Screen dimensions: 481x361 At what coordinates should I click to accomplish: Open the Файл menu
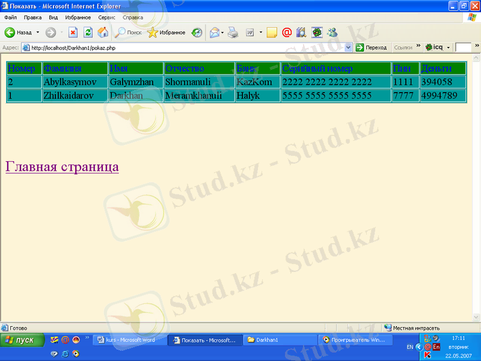coord(10,17)
